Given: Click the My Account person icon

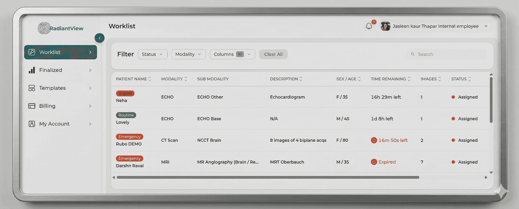Looking at the screenshot, I should [32, 124].
